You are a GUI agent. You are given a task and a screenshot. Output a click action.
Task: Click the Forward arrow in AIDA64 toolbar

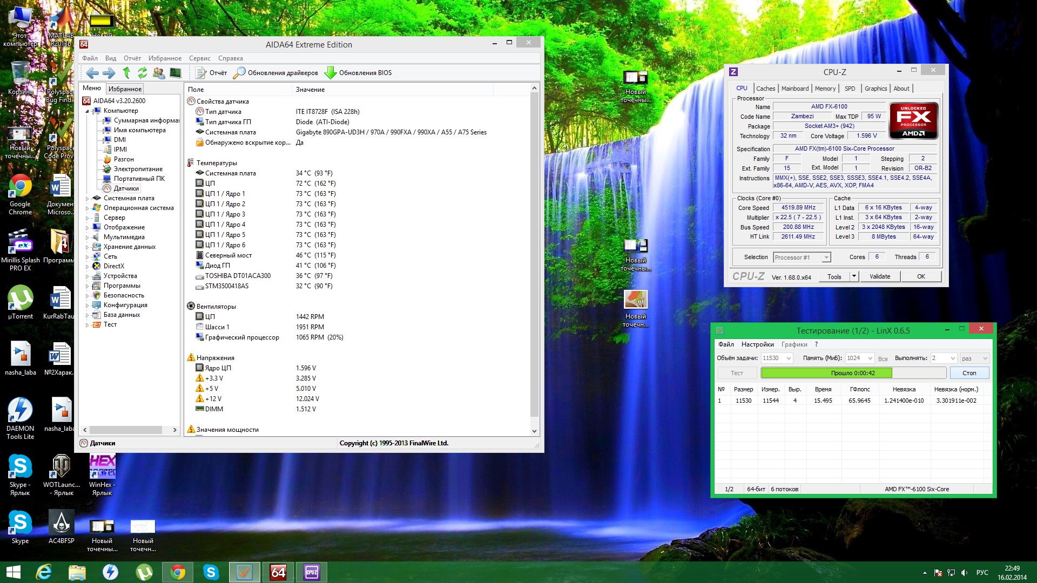coord(109,73)
